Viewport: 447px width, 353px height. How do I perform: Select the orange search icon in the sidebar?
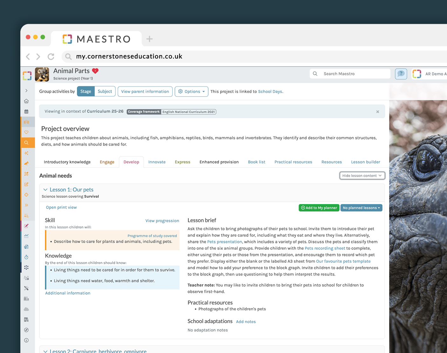click(x=26, y=142)
